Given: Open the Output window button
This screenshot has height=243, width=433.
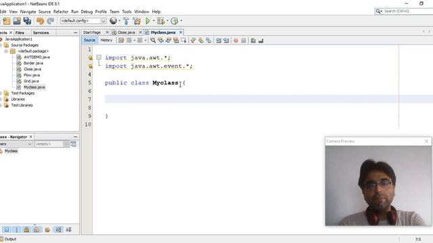Looking at the screenshot, I should pyautogui.click(x=9, y=239).
